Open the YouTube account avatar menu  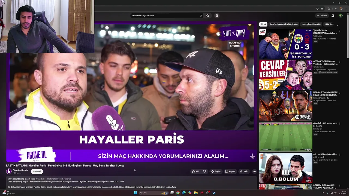click(341, 16)
